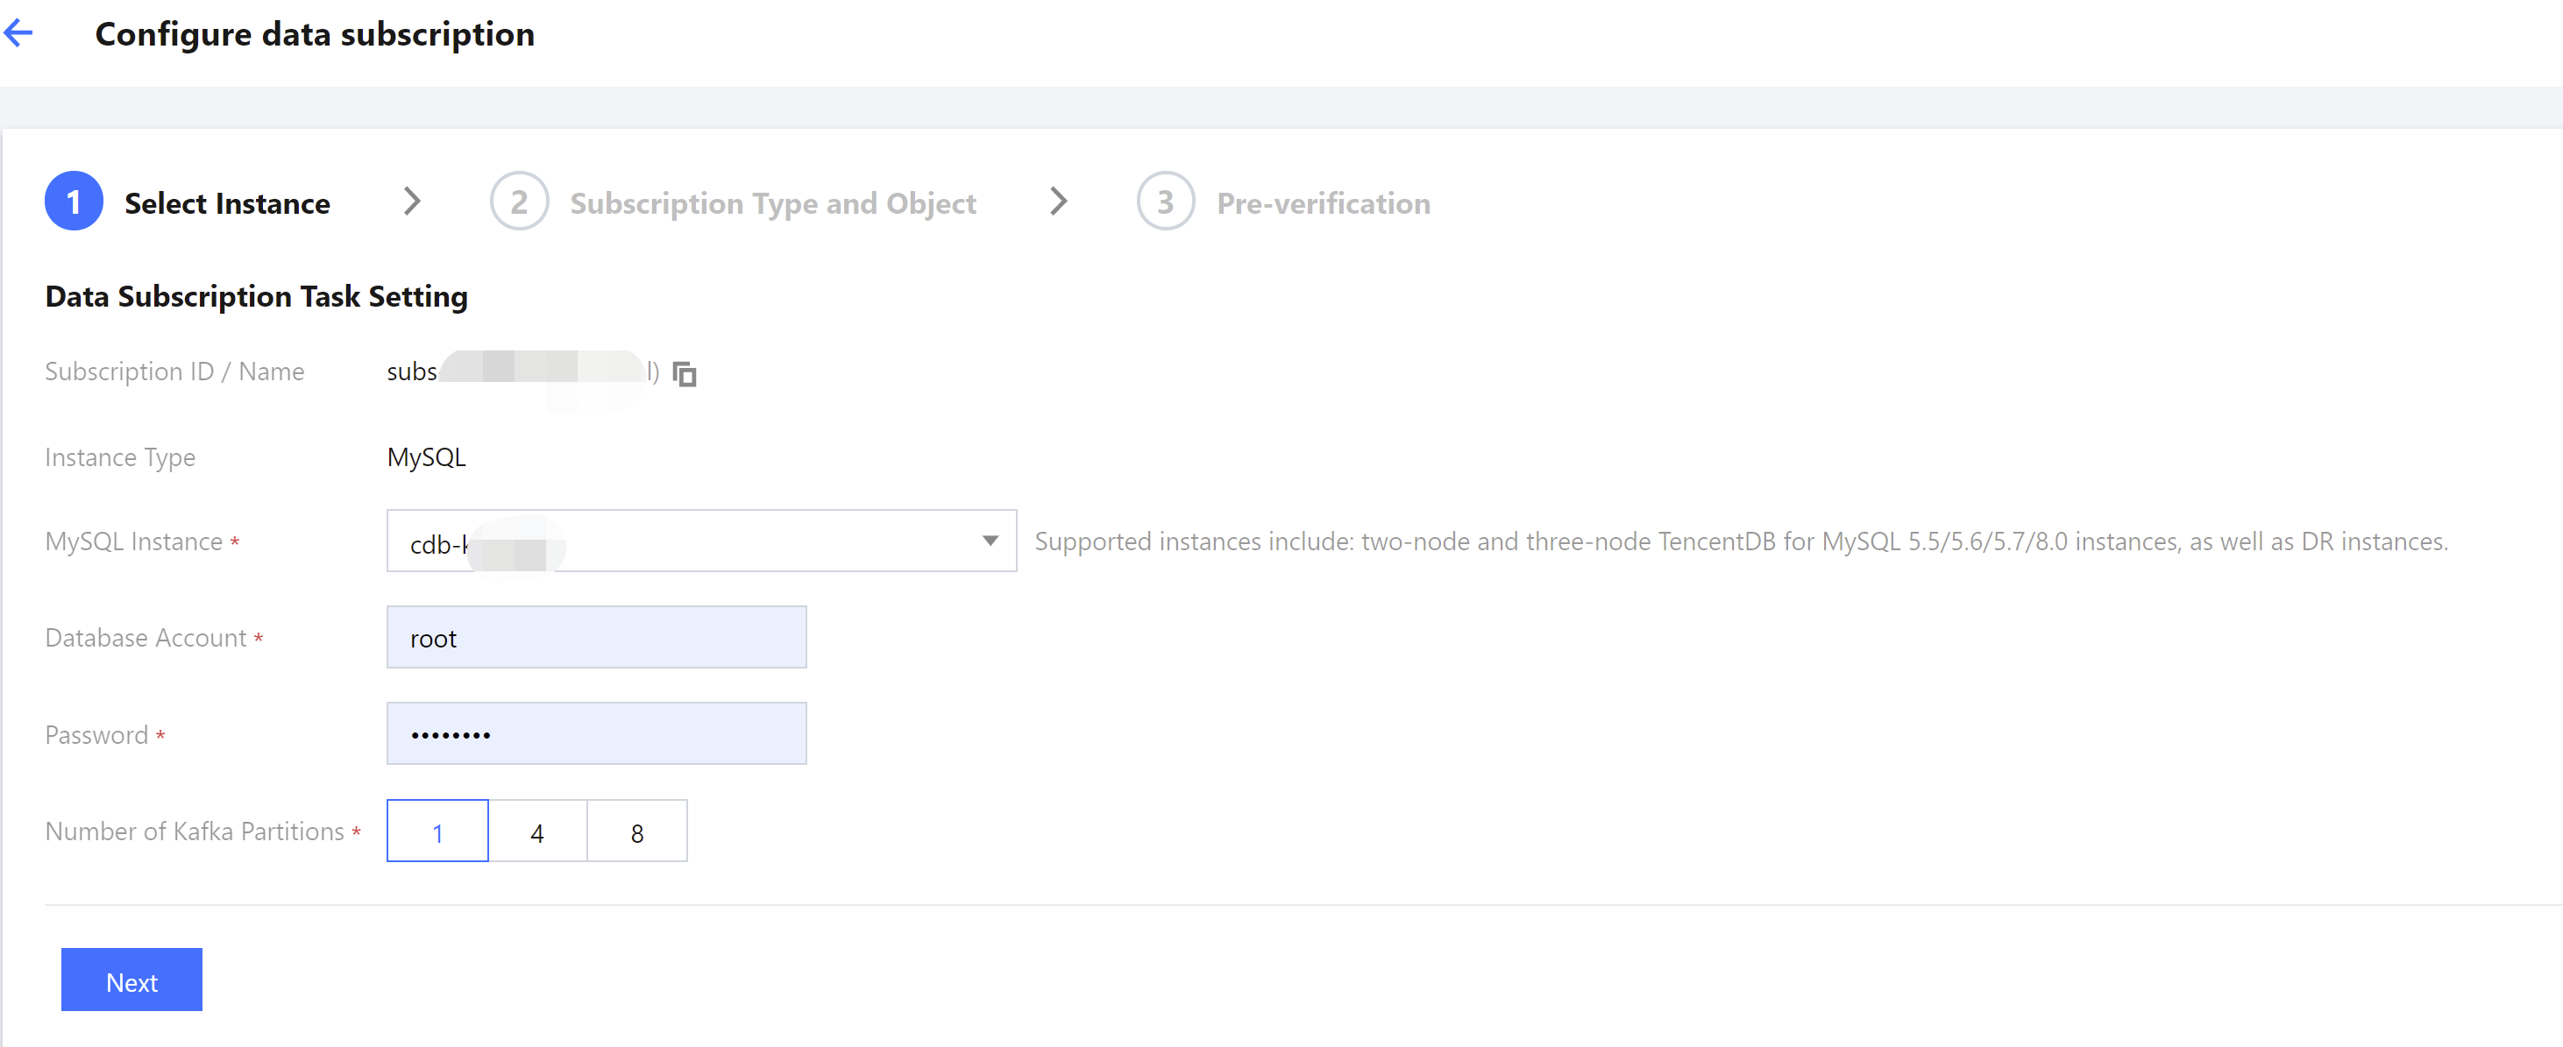This screenshot has width=2563, height=1047.
Task: Switch to Select Instance step label
Action: click(x=227, y=204)
